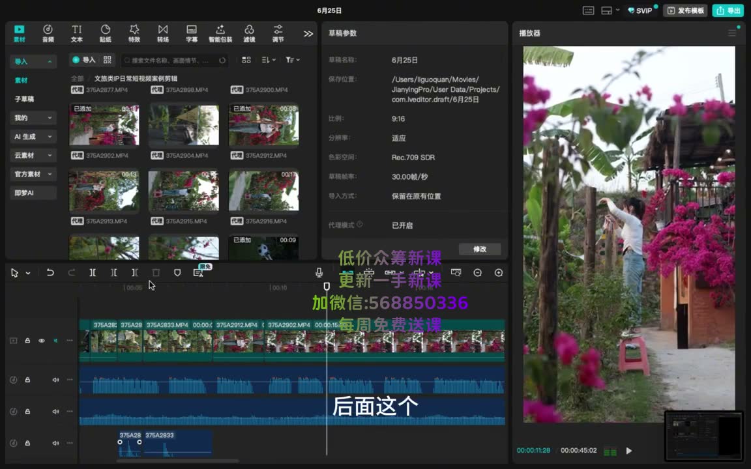Delete clip portion left of playhead
This screenshot has height=469, width=751.
[113, 273]
